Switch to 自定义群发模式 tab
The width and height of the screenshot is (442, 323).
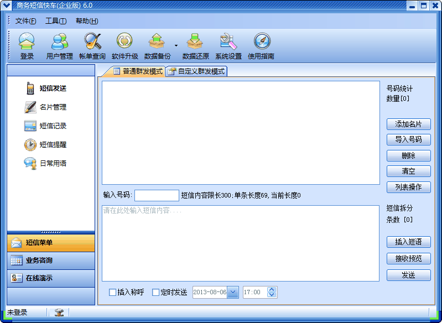click(x=196, y=71)
